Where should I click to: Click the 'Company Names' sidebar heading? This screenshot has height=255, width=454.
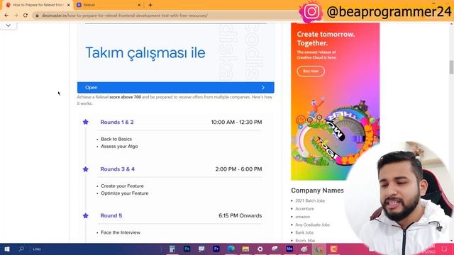tap(317, 191)
